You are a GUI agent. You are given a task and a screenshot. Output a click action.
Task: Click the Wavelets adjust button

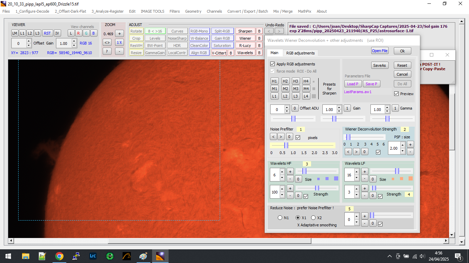pyautogui.click(x=245, y=53)
